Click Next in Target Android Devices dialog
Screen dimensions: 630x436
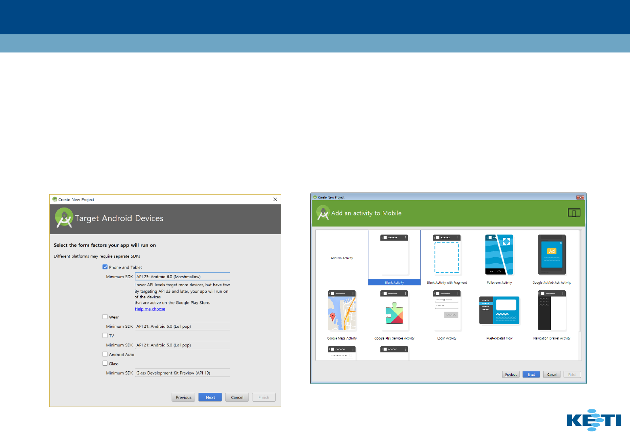coord(210,397)
